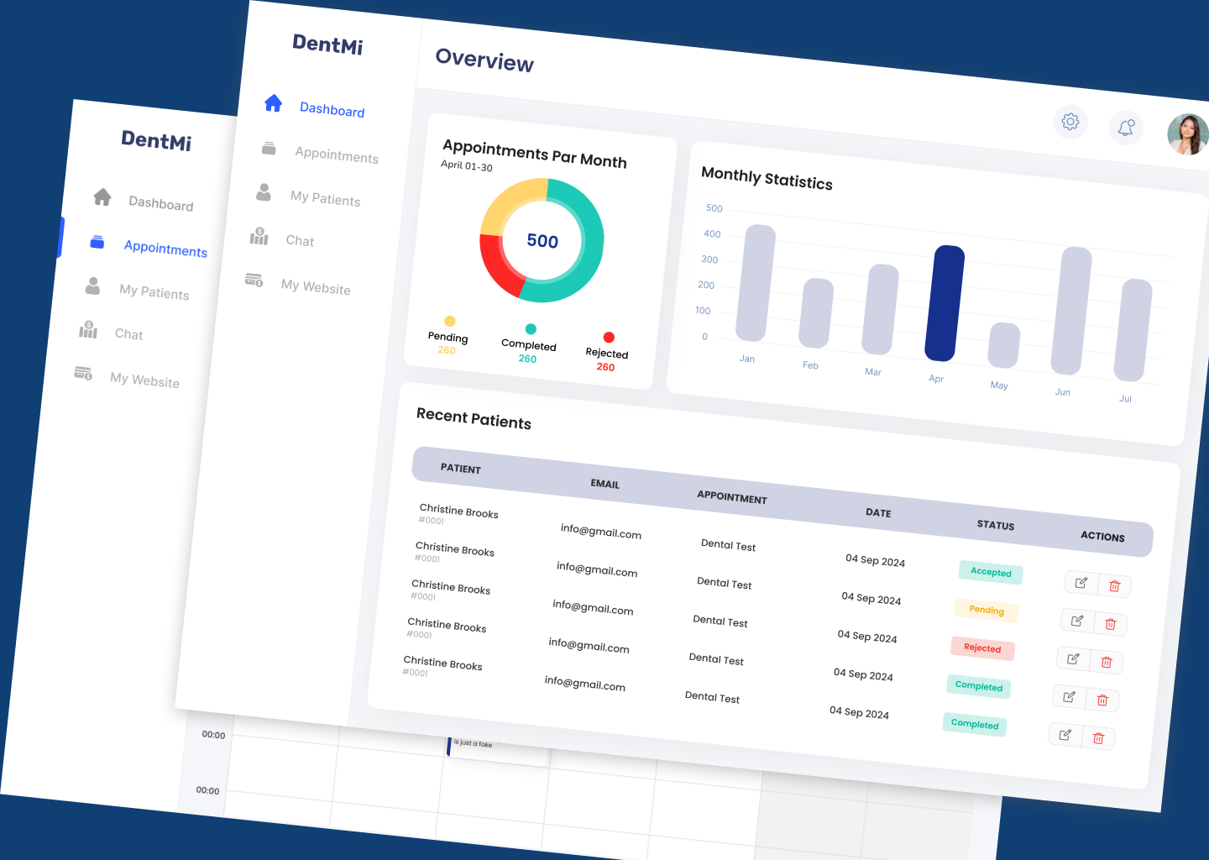Sort by the DATE column header
1209x860 pixels.
pos(878,512)
